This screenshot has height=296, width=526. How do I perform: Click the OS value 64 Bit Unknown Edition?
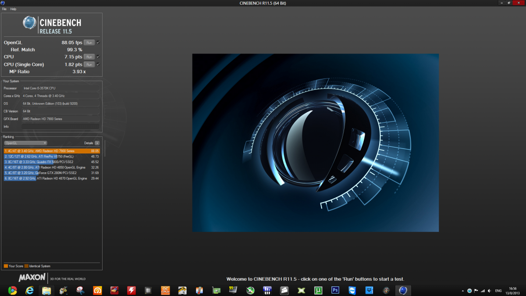[x=60, y=103]
